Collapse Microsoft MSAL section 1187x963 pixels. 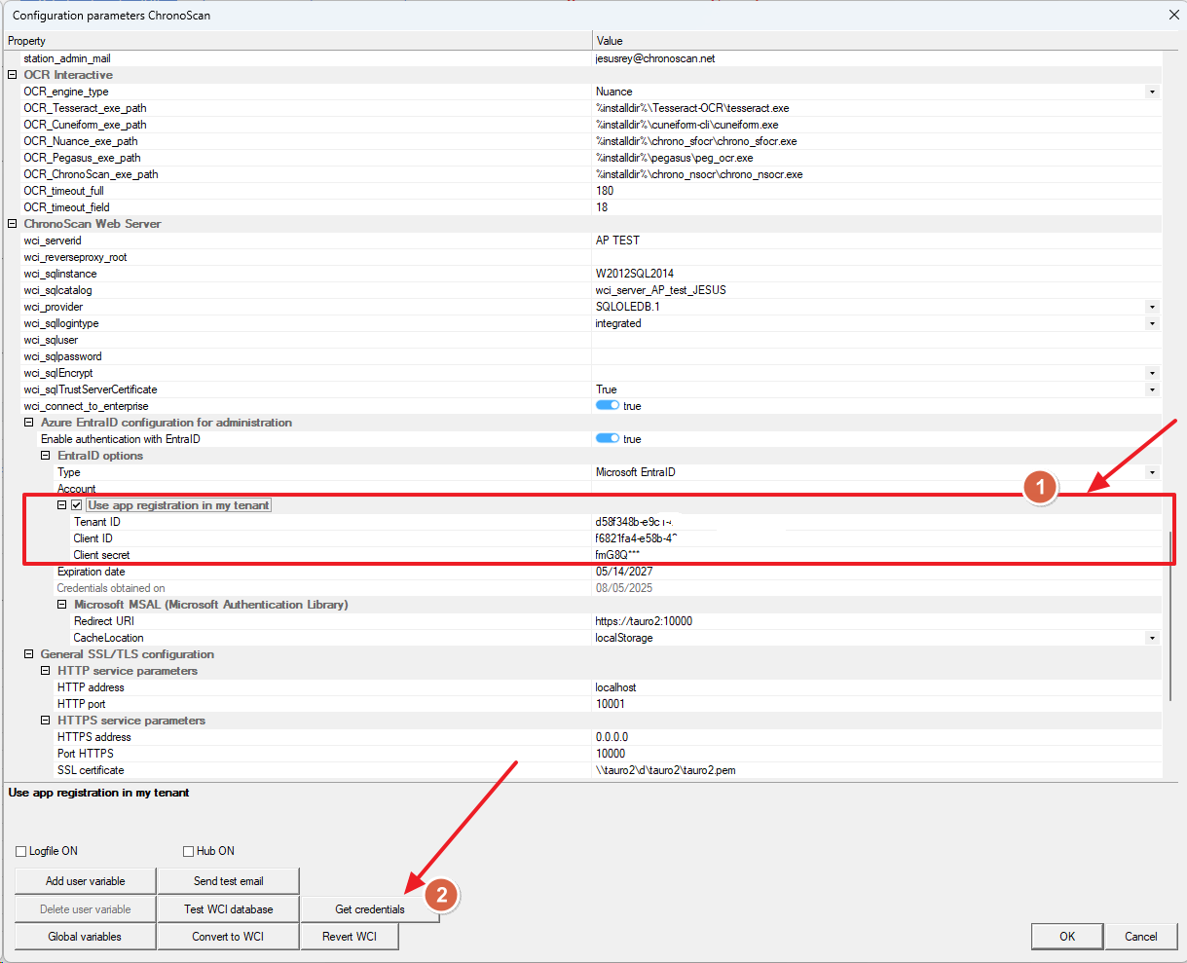tap(62, 605)
